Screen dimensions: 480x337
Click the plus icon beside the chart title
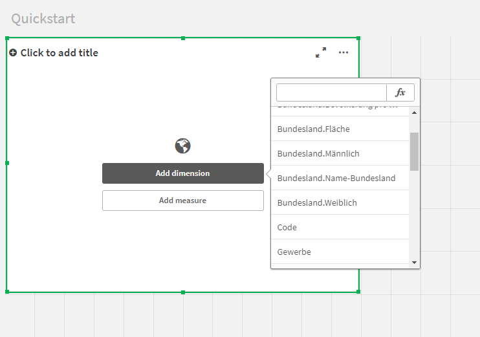coord(13,53)
